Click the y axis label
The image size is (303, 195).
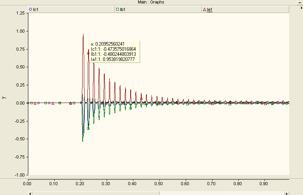click(x=4, y=97)
